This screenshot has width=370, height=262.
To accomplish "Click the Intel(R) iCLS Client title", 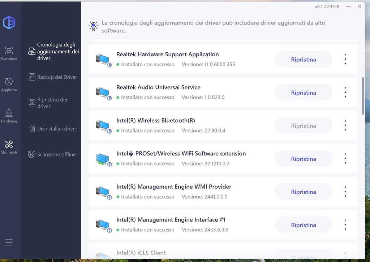I will click(x=141, y=253).
